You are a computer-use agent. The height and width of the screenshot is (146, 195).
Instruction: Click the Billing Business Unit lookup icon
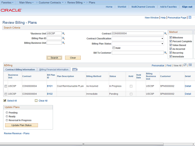[63, 43]
